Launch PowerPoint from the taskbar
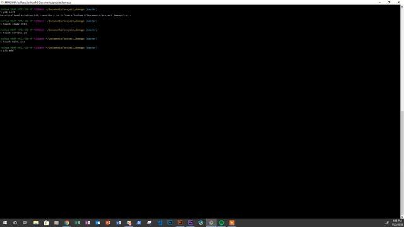The height and width of the screenshot is (227, 404). pyautogui.click(x=108, y=223)
